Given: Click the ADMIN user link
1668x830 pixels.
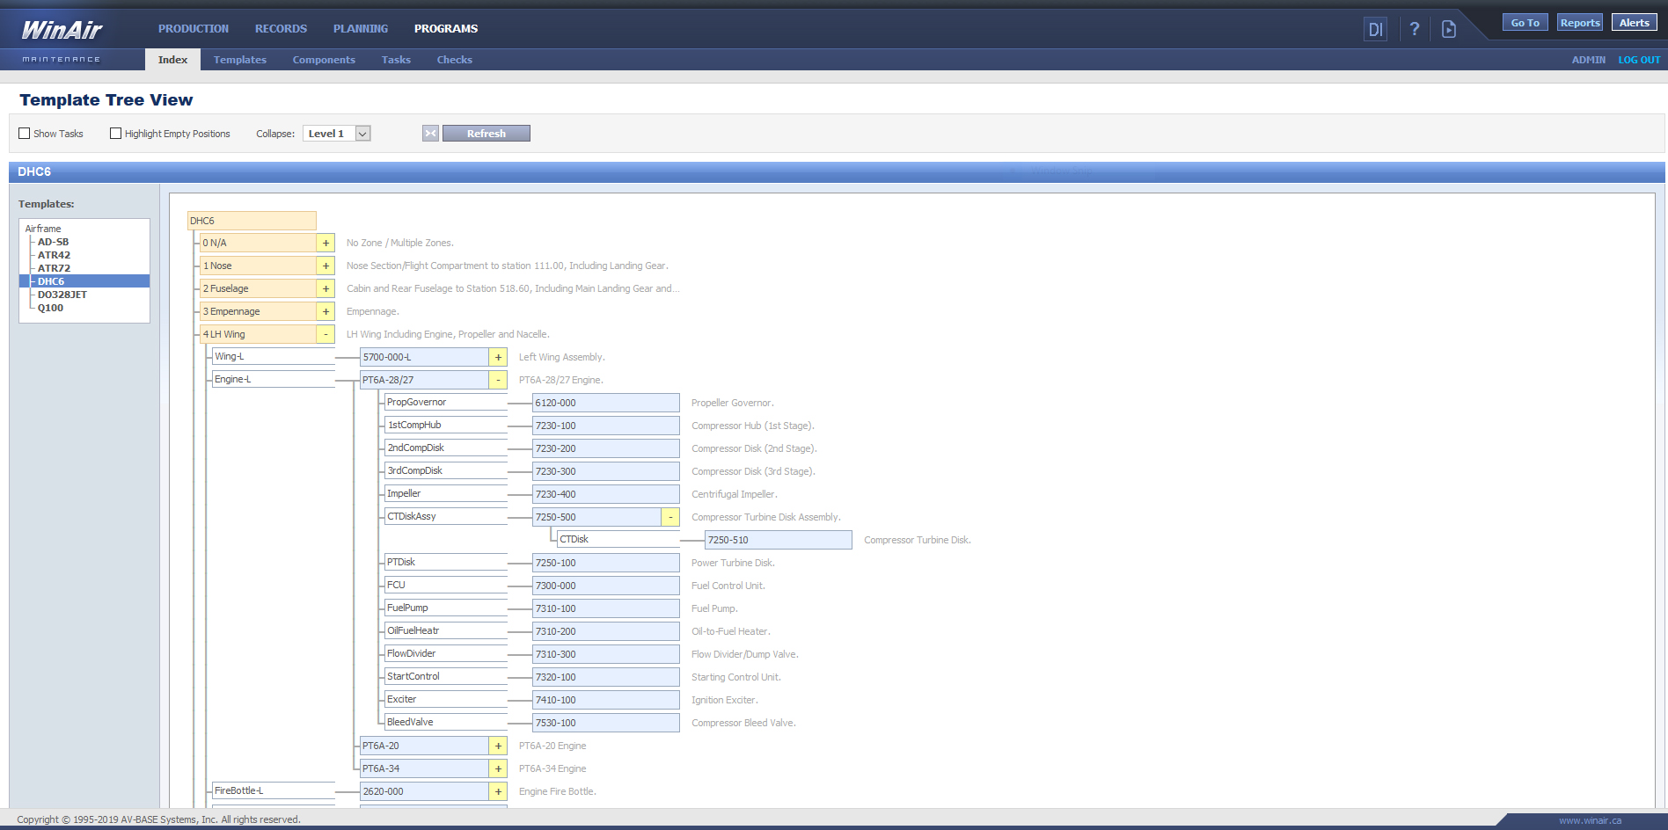Looking at the screenshot, I should [x=1589, y=60].
